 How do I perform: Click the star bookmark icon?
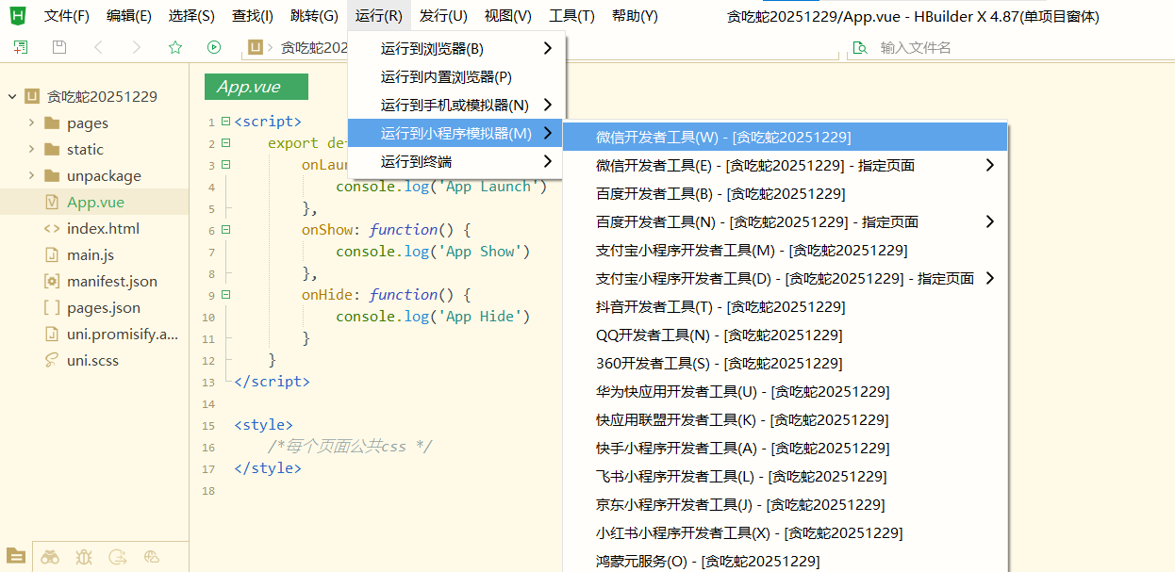click(174, 47)
